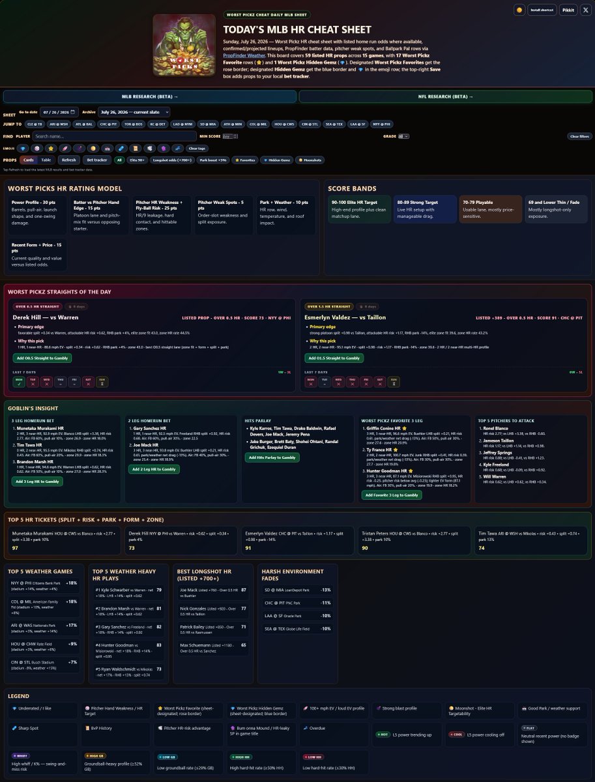Enable the Elite 90+ filter
The image size is (595, 782).
coord(138,160)
